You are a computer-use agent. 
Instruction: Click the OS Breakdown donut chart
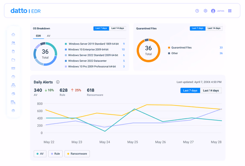tap(45, 54)
